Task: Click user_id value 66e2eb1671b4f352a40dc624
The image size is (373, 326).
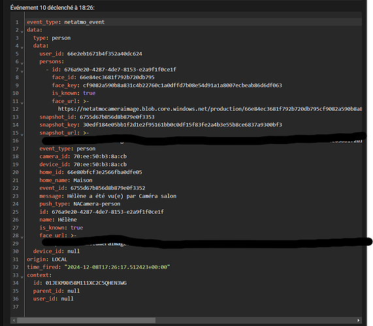Action: pyautogui.click(x=105, y=53)
